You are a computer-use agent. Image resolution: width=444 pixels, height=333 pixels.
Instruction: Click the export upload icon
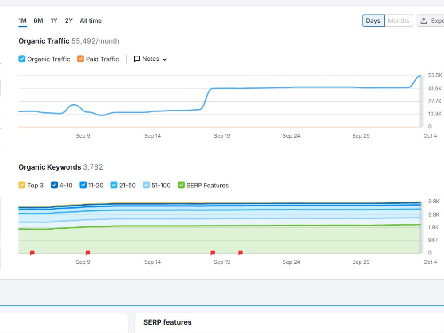click(424, 21)
